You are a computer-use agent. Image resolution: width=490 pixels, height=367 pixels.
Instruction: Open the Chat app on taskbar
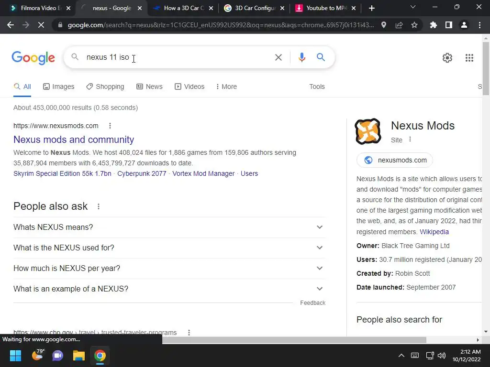pos(58,356)
